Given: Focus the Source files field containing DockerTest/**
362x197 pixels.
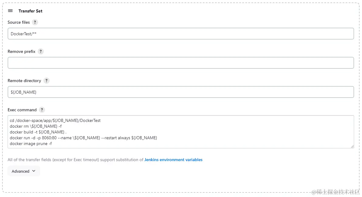Looking at the screenshot, I should click(181, 34).
